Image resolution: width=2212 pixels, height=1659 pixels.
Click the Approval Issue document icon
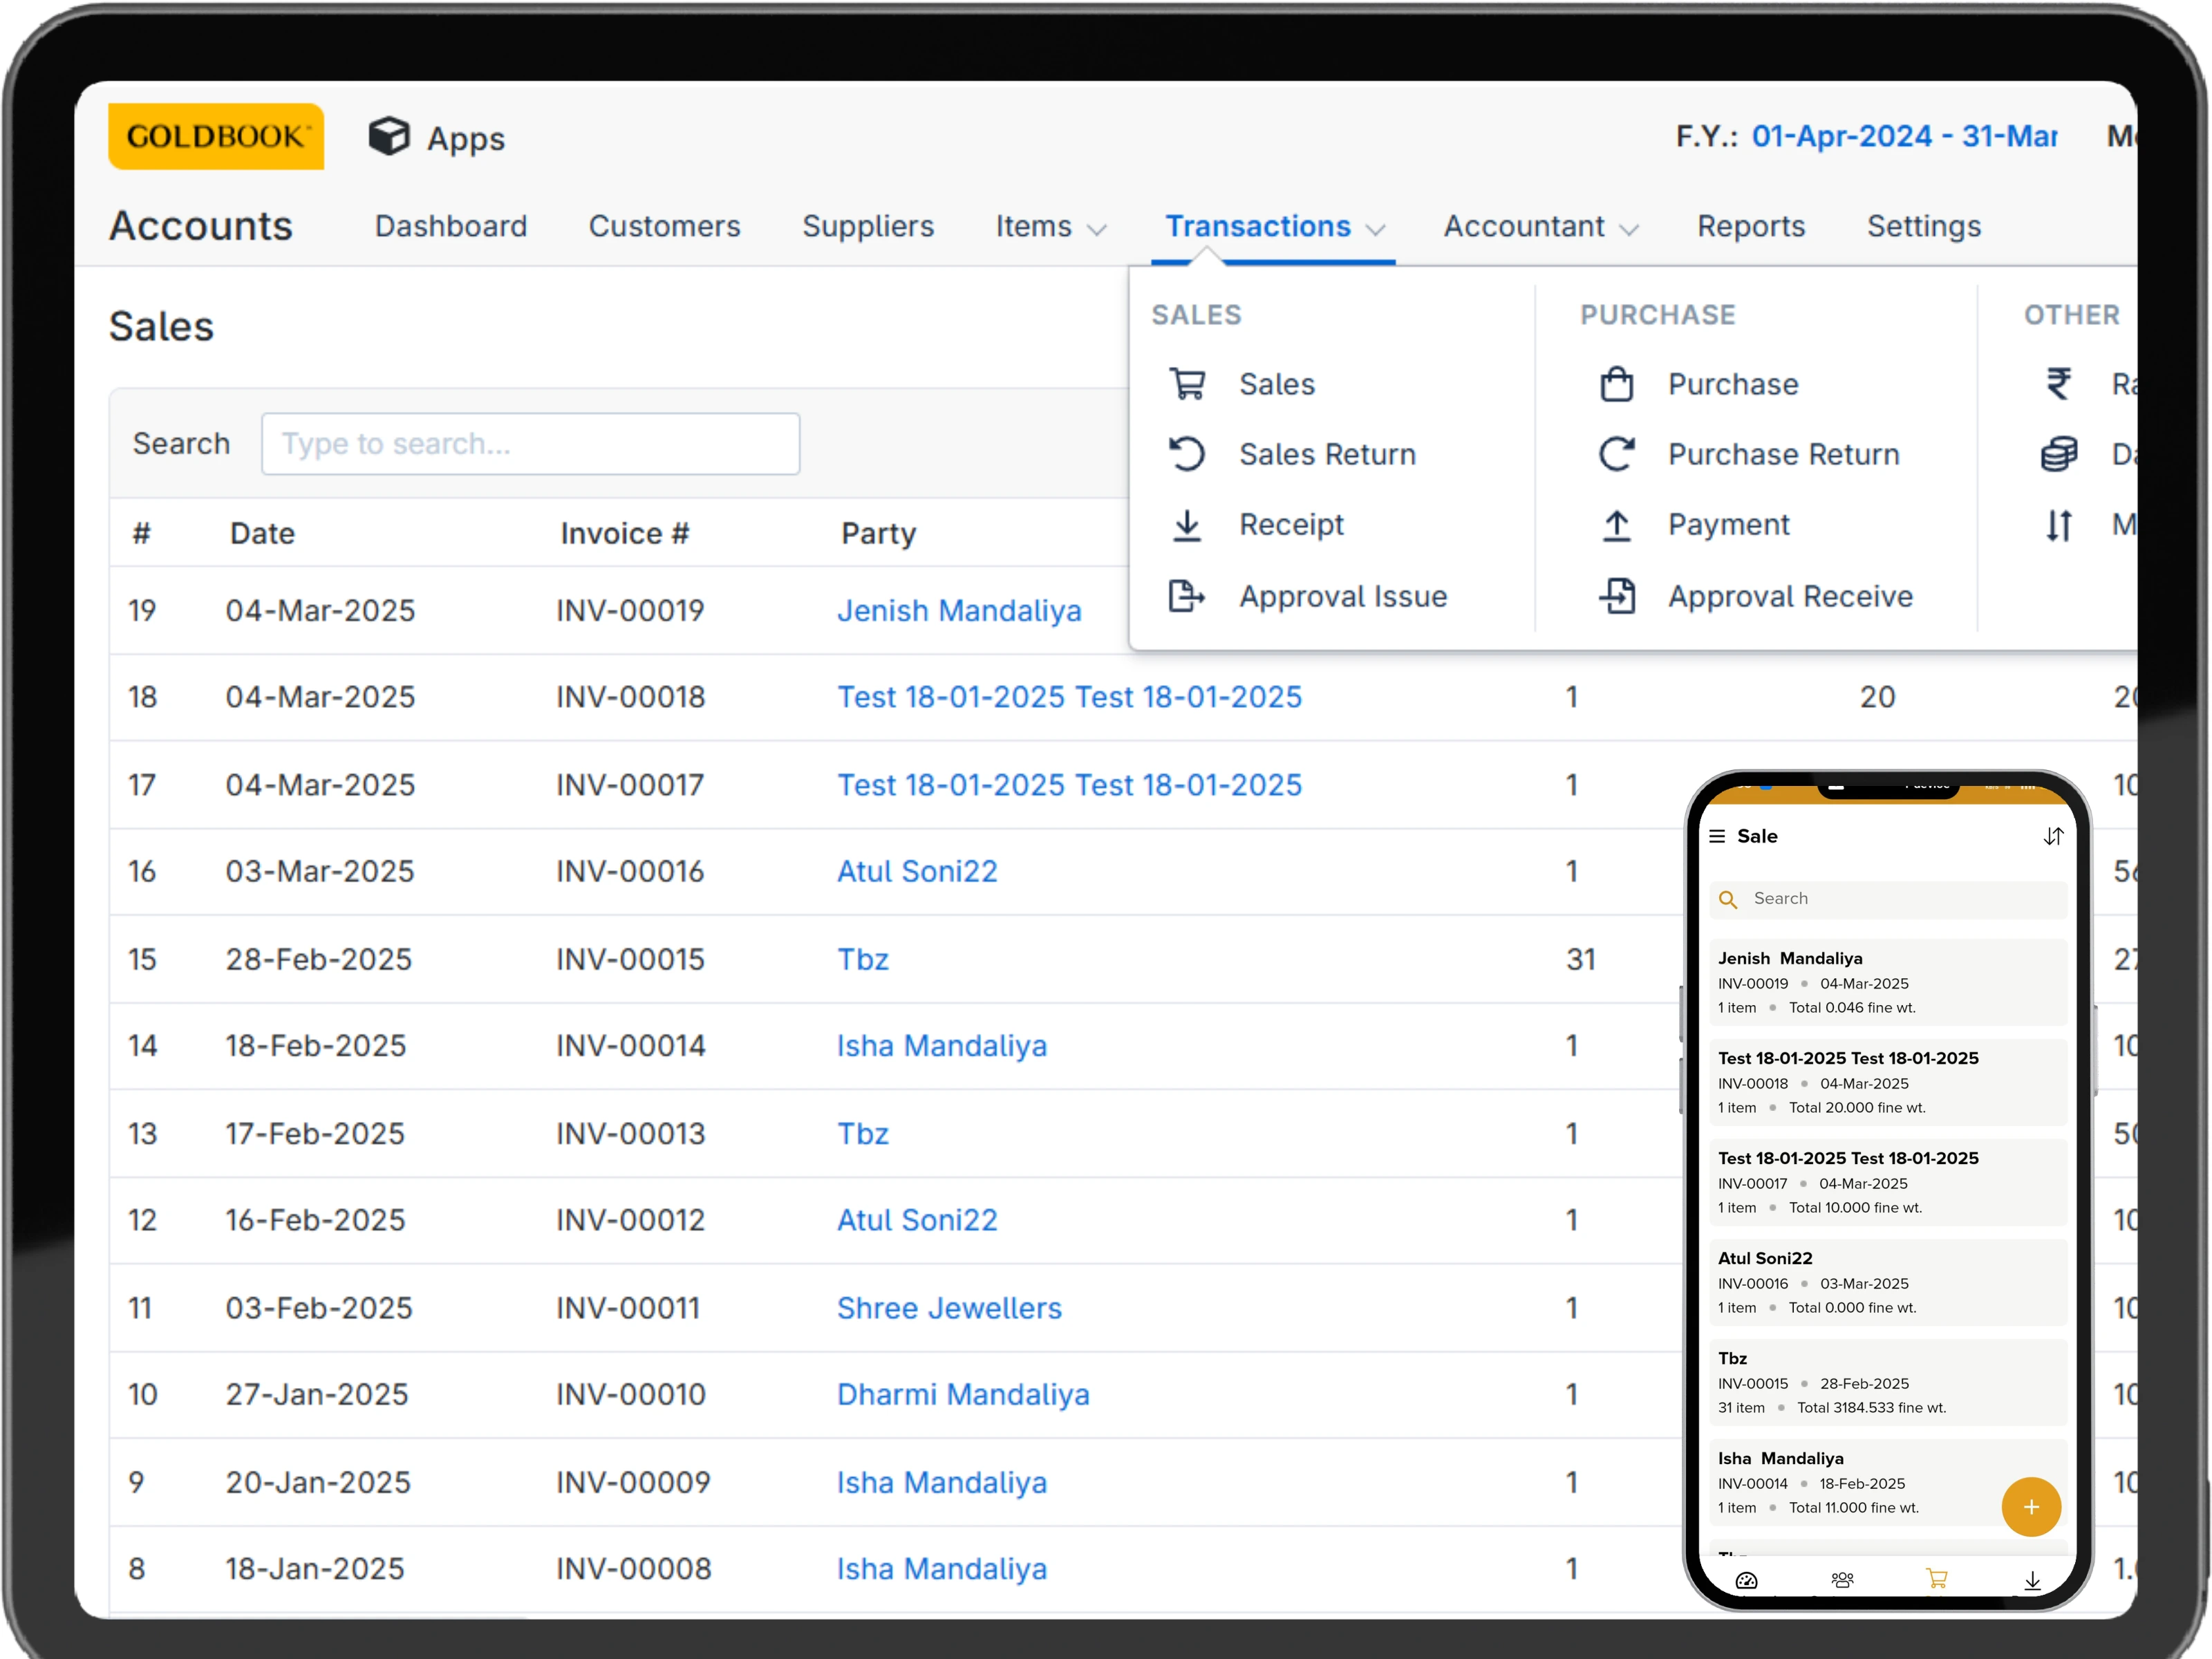tap(1187, 596)
